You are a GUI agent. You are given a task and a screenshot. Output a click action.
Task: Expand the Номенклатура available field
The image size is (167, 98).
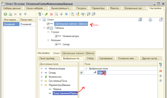pyautogui.click(x=41, y=69)
